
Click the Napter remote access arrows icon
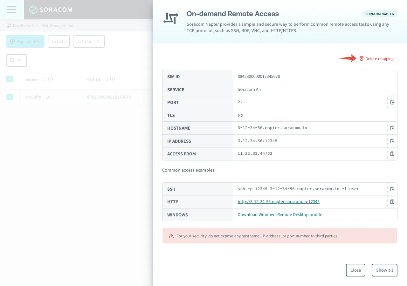pos(171,18)
